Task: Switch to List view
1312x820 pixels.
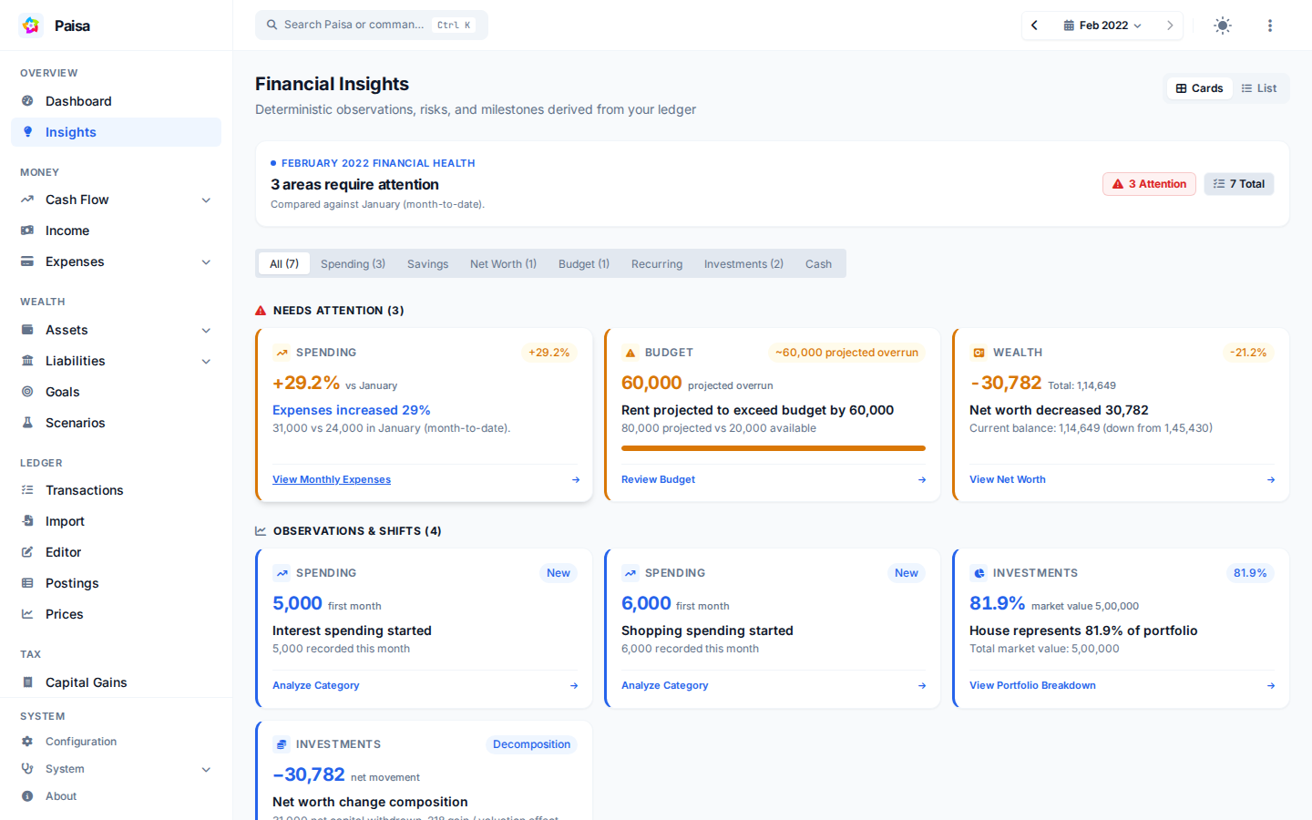Action: coord(1259,88)
